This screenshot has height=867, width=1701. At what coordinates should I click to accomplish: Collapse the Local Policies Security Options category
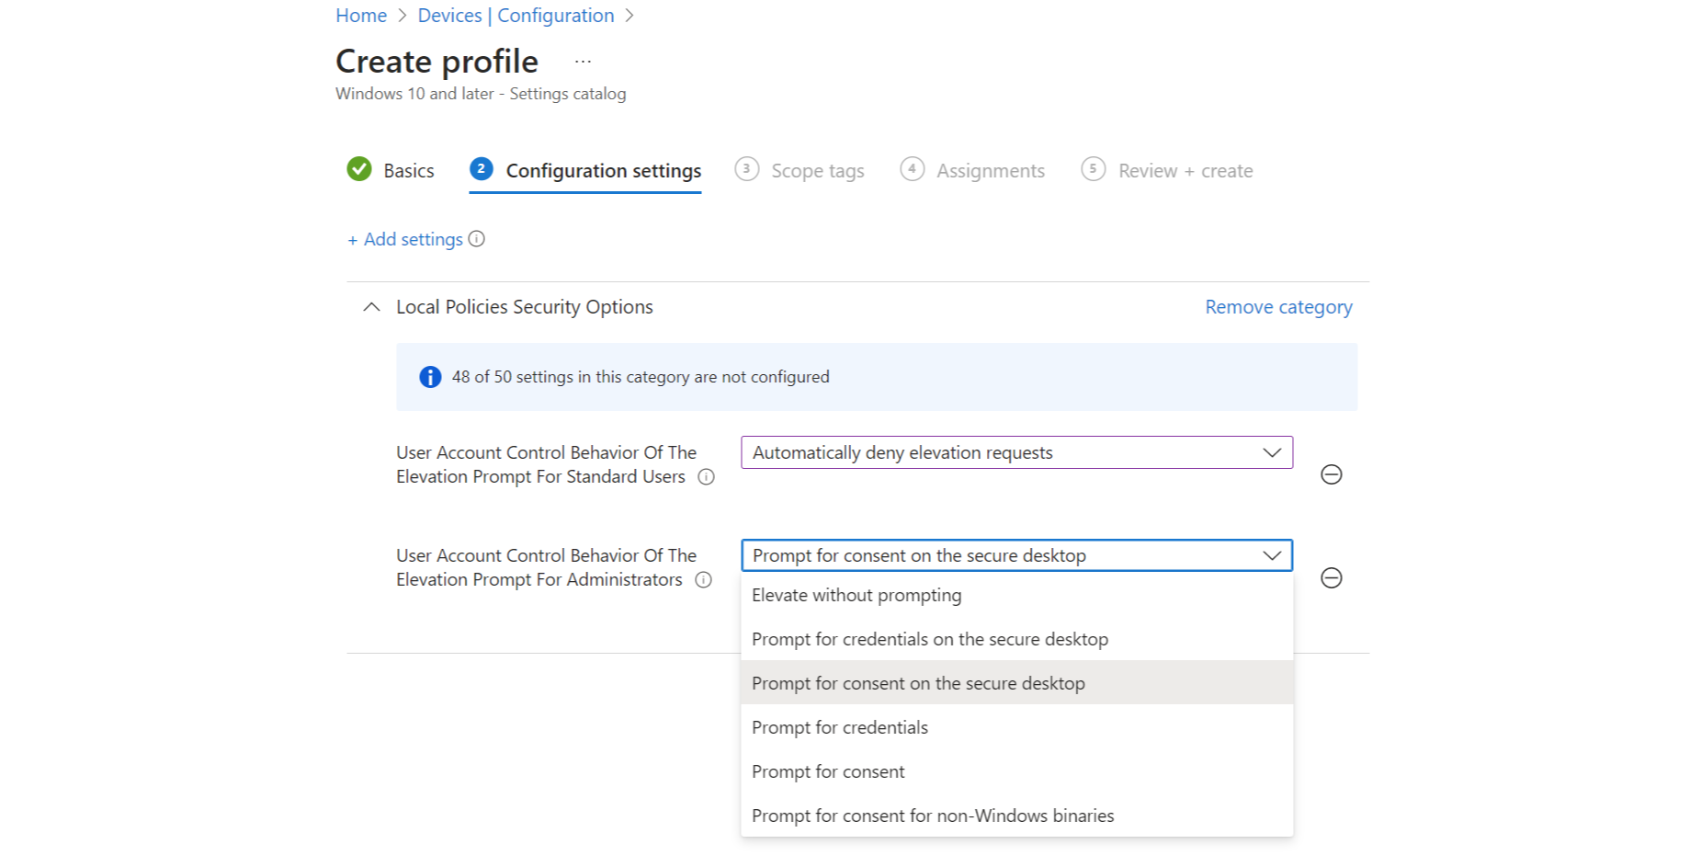coord(371,307)
